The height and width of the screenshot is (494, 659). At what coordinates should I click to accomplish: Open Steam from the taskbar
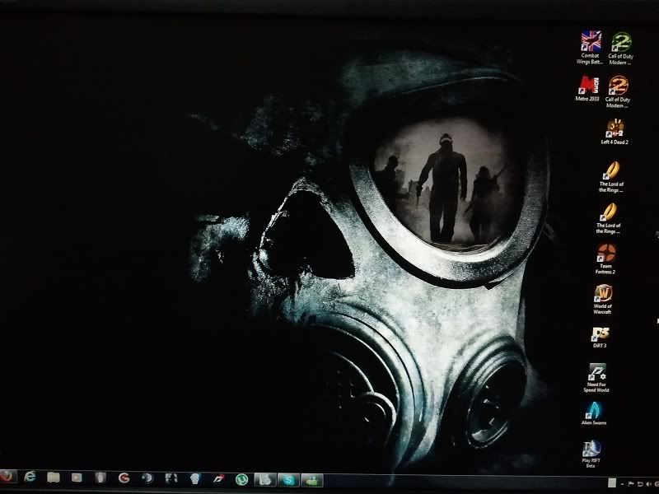tap(147, 478)
